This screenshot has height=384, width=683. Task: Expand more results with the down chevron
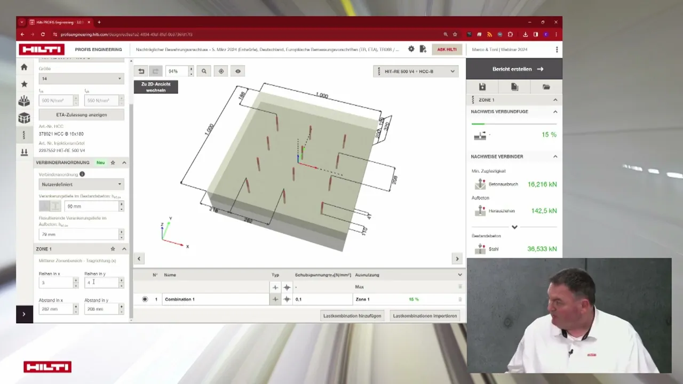(x=514, y=227)
